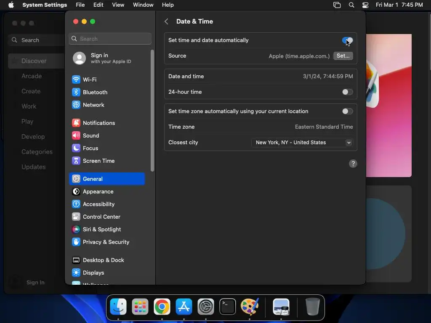
Task: Open Siri & Spotlight settings
Action: [x=106, y=229]
